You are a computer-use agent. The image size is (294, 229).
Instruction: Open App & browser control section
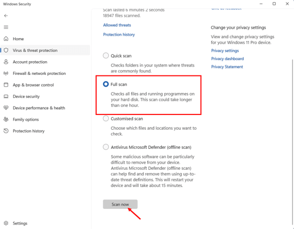click(45, 85)
